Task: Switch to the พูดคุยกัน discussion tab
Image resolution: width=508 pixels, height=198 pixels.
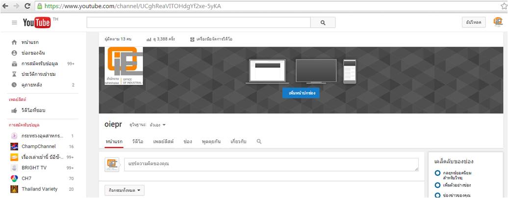Action: 211,141
